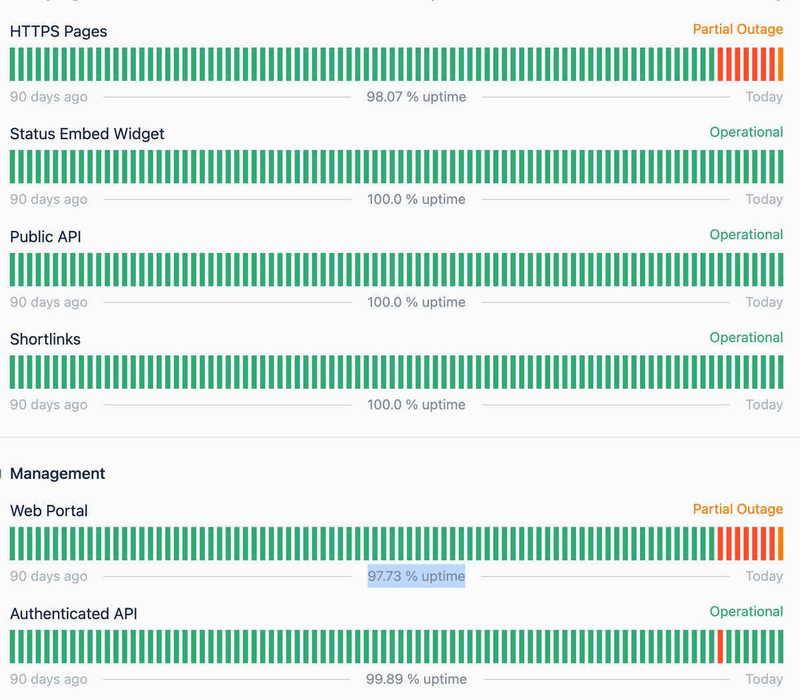Click the Operational status for Public API
The height and width of the screenshot is (700, 800).
click(x=746, y=234)
